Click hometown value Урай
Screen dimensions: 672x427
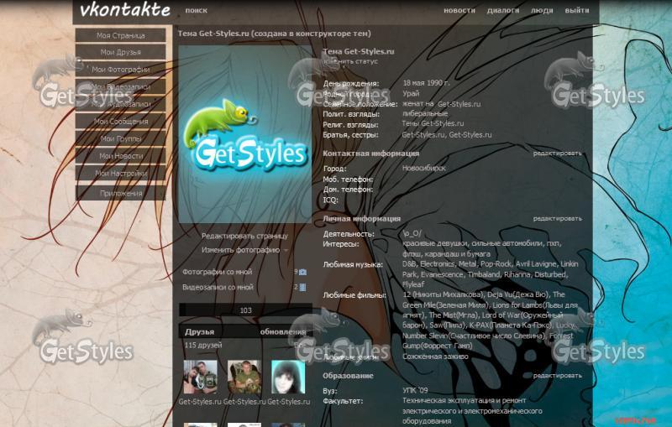411,94
